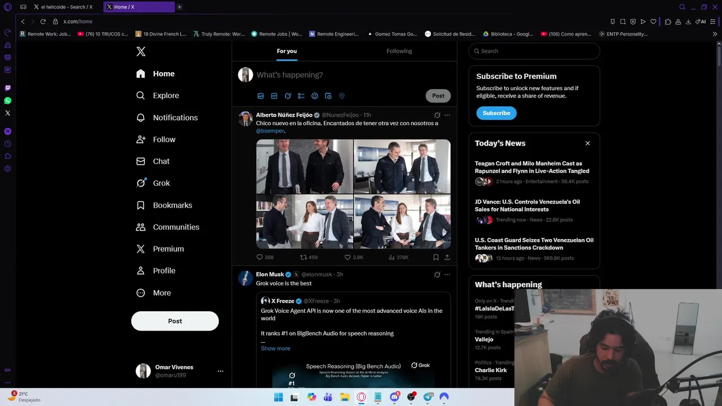Screen dimensions: 722x406
Task: Click the X logo above the Home link
Action: (141, 51)
